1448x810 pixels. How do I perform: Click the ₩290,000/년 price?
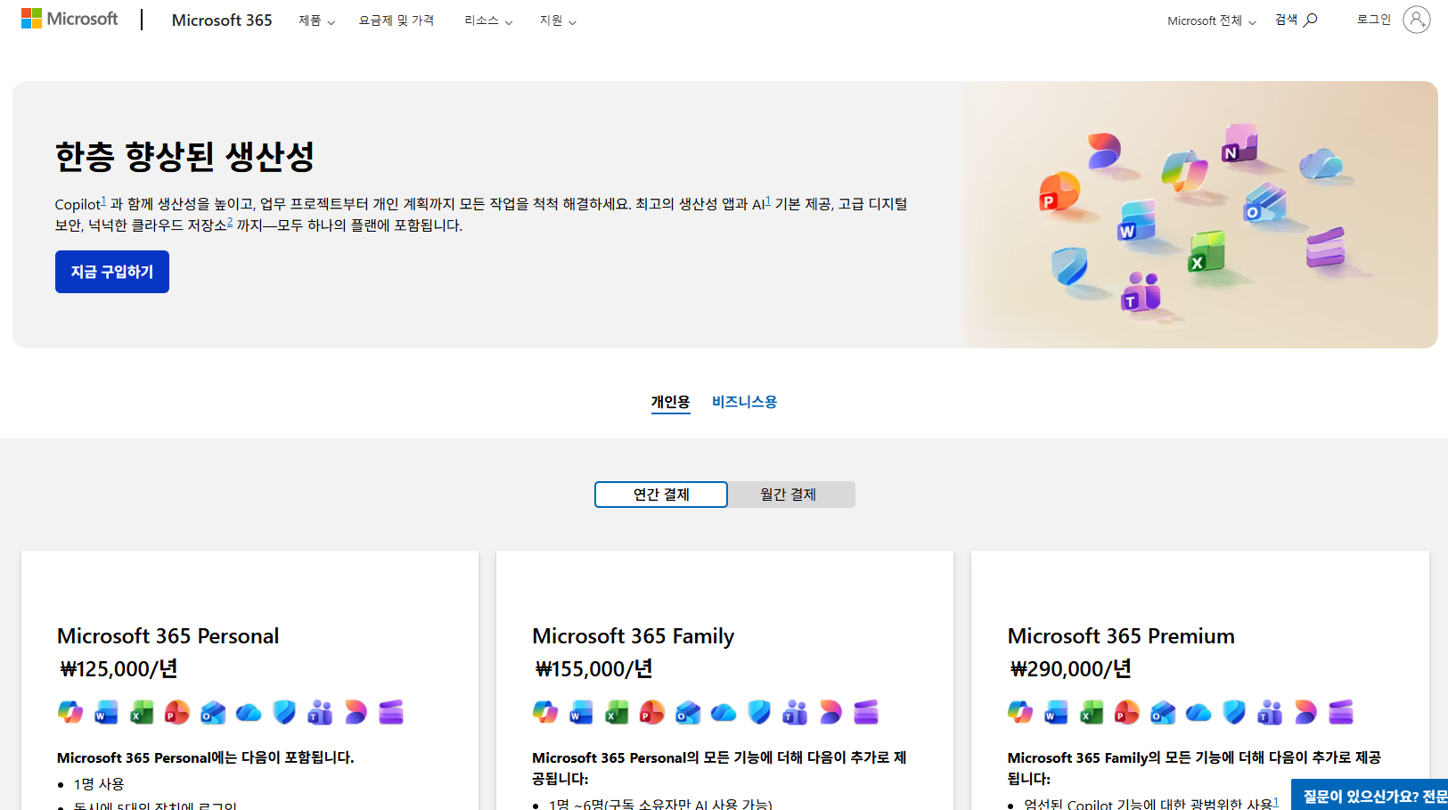(1070, 669)
